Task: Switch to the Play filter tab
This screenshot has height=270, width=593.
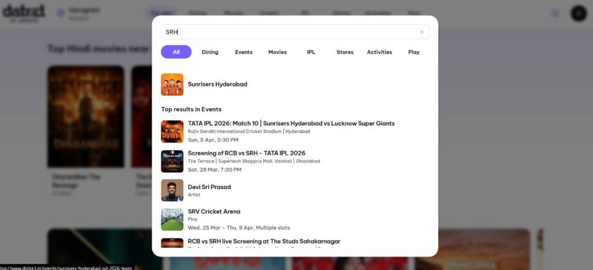Action: [x=413, y=52]
